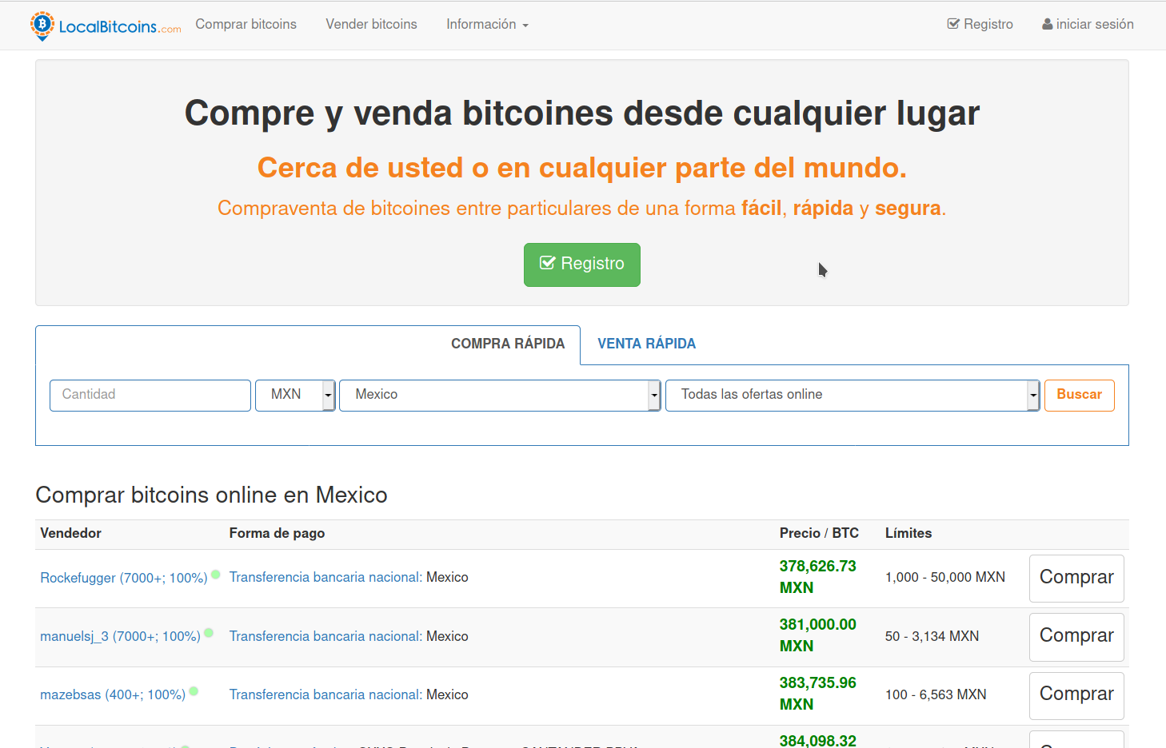Click limits text 1,000 - 50,000 MXN
1166x748 pixels.
click(x=945, y=577)
